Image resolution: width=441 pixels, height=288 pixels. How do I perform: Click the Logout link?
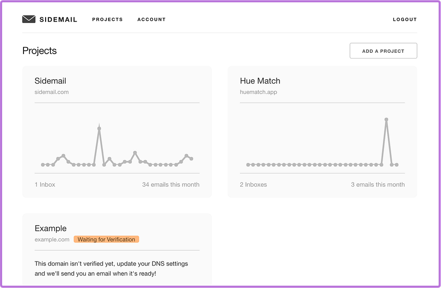405,20
